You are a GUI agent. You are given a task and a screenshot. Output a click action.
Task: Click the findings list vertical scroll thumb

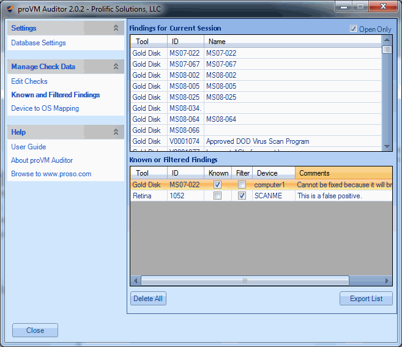[x=387, y=50]
